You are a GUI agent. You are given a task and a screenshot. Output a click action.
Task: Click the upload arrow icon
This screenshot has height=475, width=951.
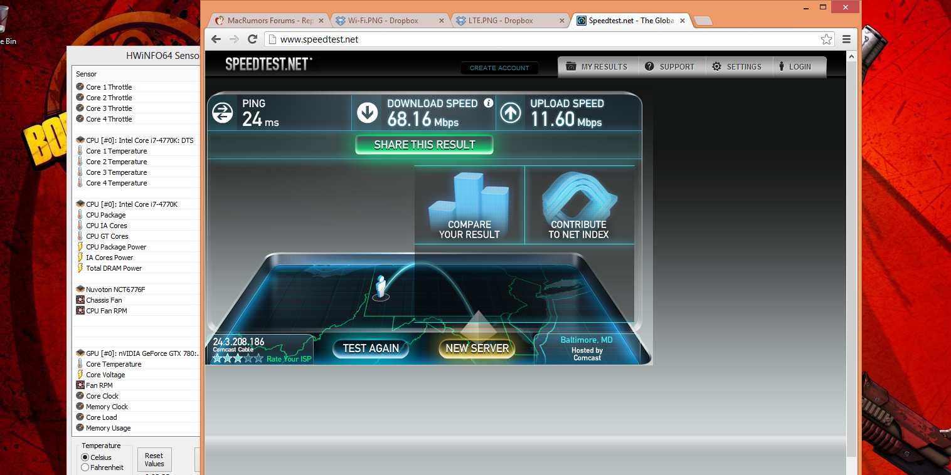(x=511, y=113)
